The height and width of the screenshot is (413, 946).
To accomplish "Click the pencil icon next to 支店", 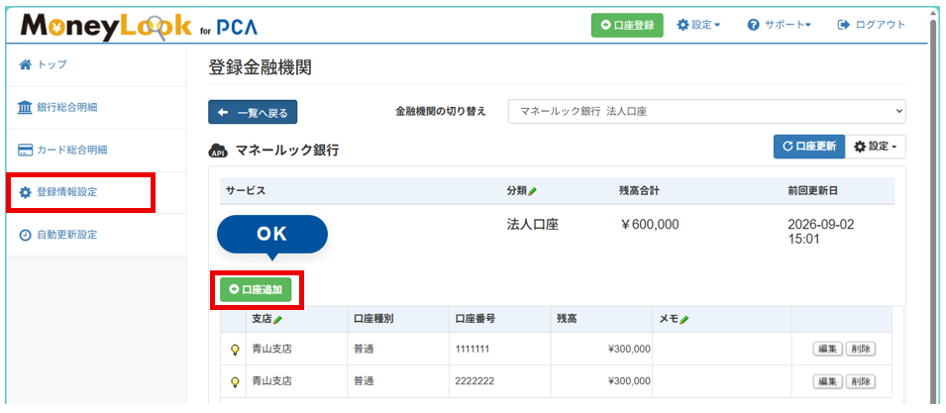I will coord(277,320).
